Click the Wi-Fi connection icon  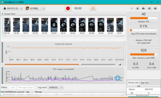132,8
